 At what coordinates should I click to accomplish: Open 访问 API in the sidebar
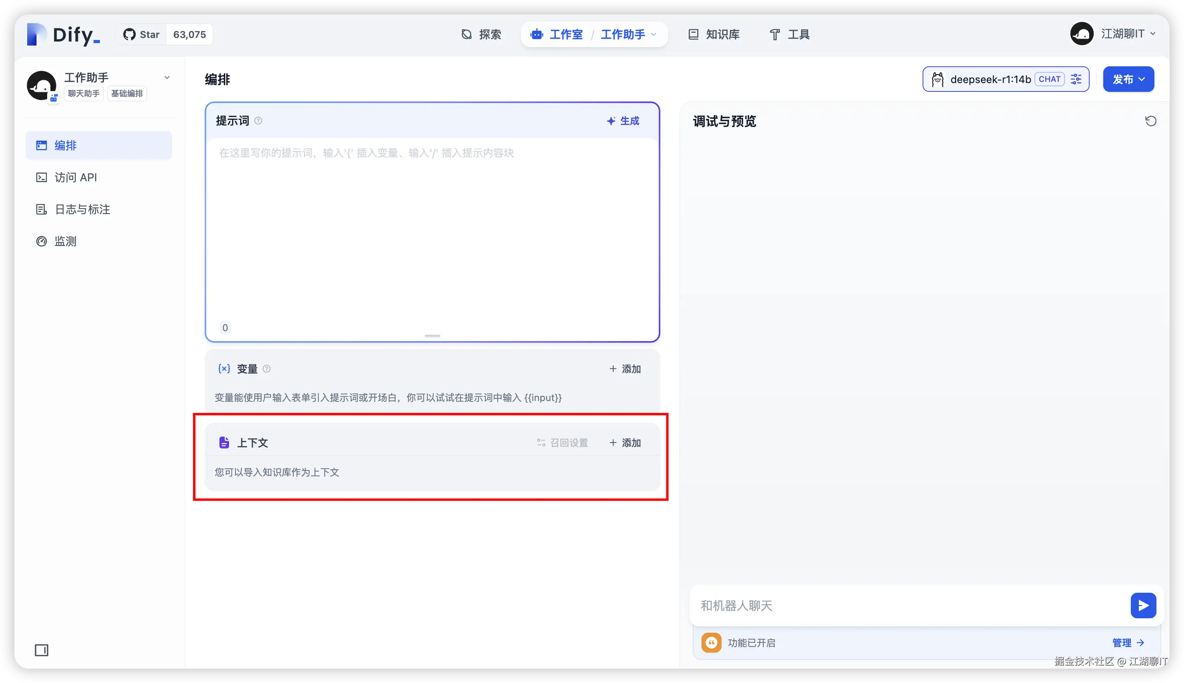coord(76,177)
